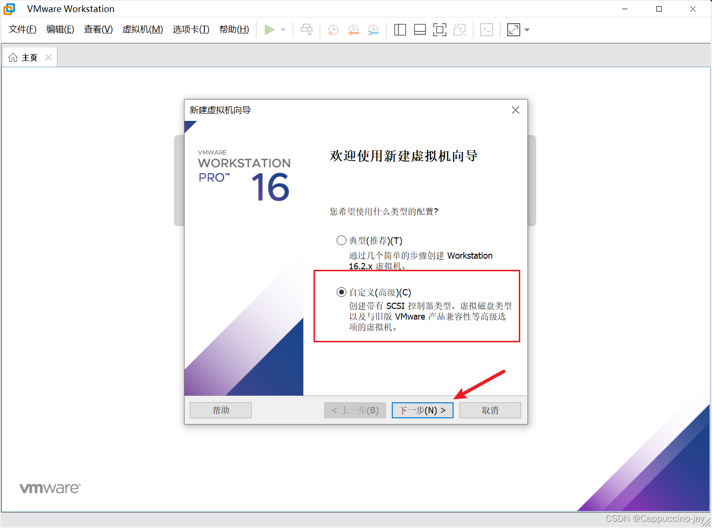Click the 上一步(B) back button
The width and height of the screenshot is (712, 528).
point(355,410)
